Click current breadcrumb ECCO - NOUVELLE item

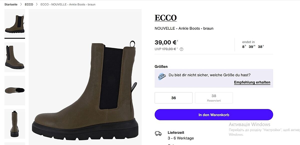(x=68, y=4)
